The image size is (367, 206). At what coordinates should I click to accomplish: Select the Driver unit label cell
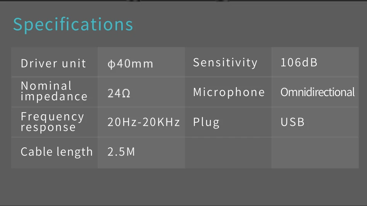(x=54, y=62)
